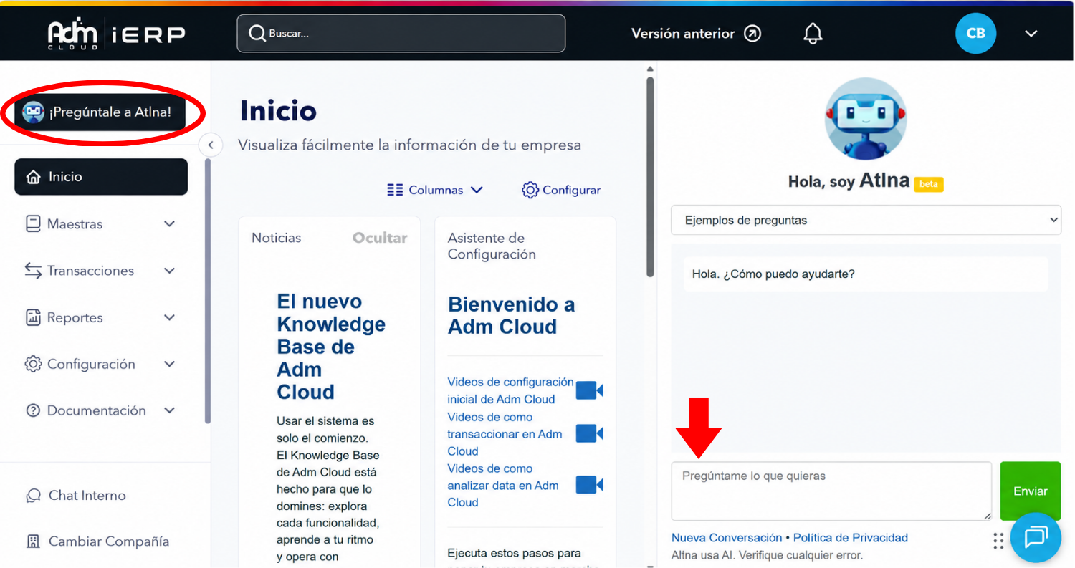The width and height of the screenshot is (1075, 568).
Task: Open Chat Interno
Action: pyautogui.click(x=75, y=496)
